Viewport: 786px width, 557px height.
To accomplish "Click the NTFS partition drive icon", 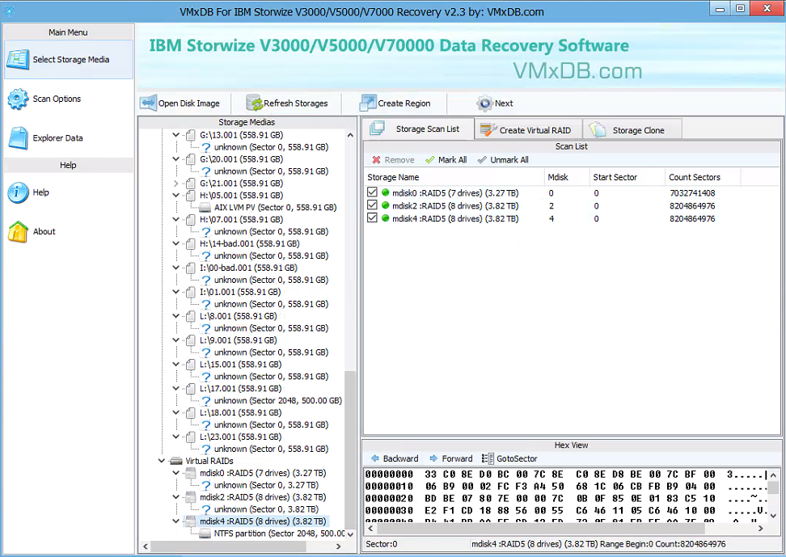I will [205, 534].
